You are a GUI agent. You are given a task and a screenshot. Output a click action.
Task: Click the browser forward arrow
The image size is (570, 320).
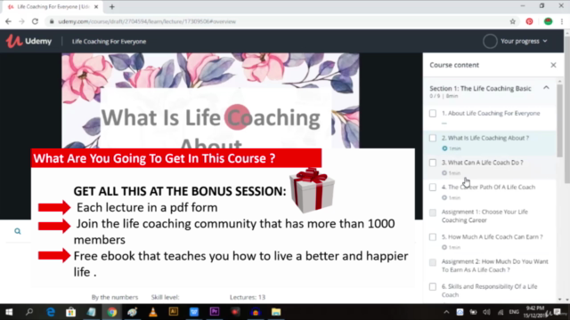click(21, 21)
